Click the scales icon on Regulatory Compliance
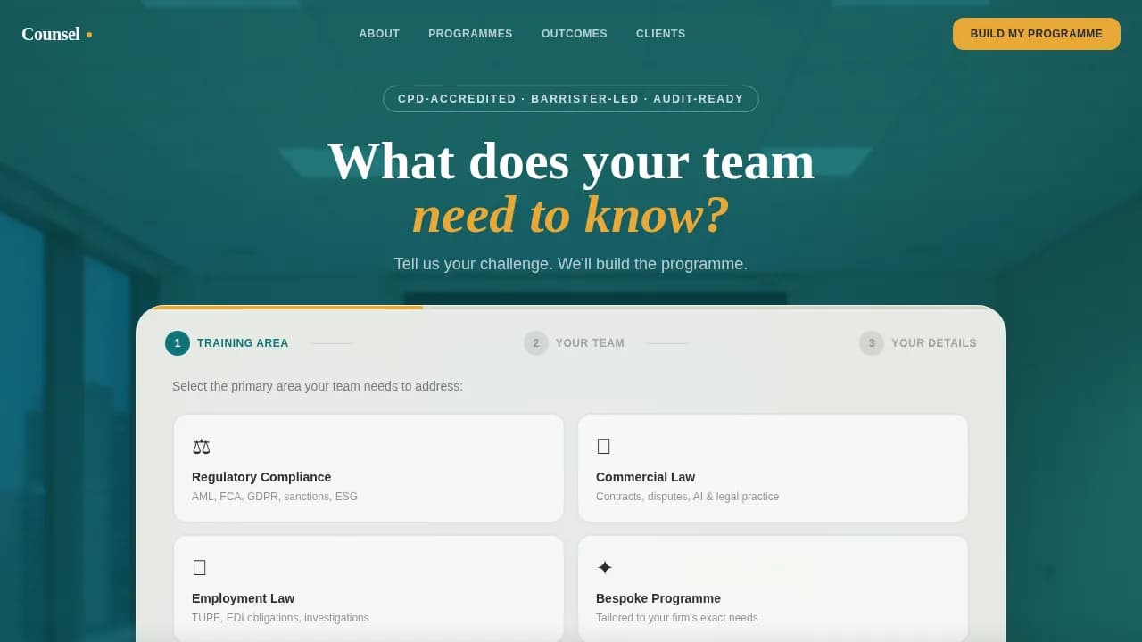Image resolution: width=1142 pixels, height=642 pixels. tap(201, 446)
